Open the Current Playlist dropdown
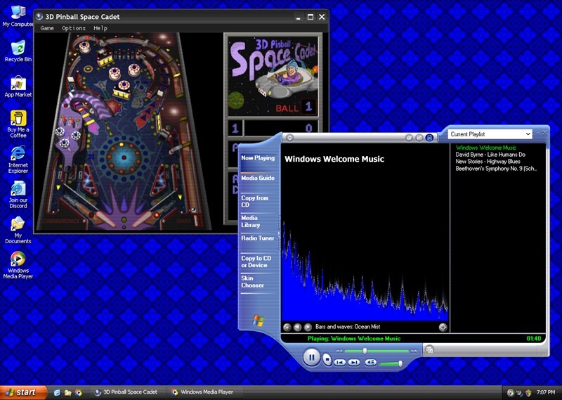The width and height of the screenshot is (562, 400). pos(490,134)
